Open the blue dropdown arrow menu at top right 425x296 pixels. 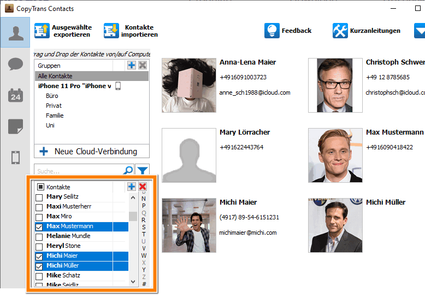click(x=420, y=31)
